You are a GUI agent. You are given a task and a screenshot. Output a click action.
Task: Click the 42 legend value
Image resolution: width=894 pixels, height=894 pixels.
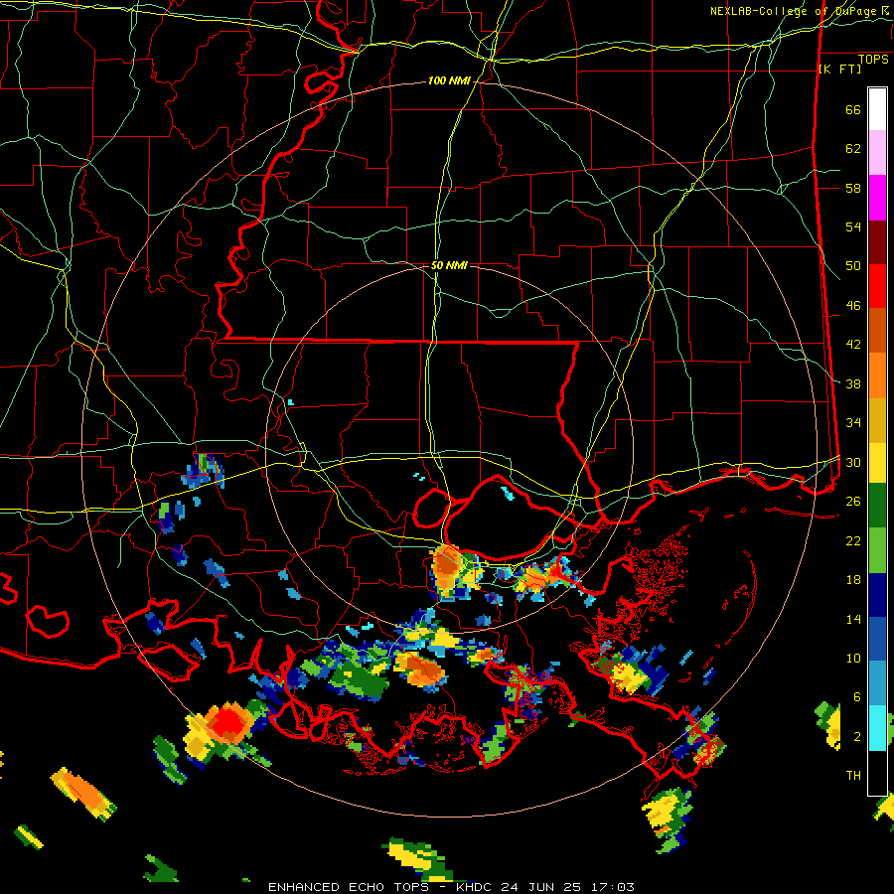(853, 345)
